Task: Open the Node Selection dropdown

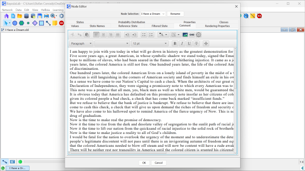Action: coord(153,14)
